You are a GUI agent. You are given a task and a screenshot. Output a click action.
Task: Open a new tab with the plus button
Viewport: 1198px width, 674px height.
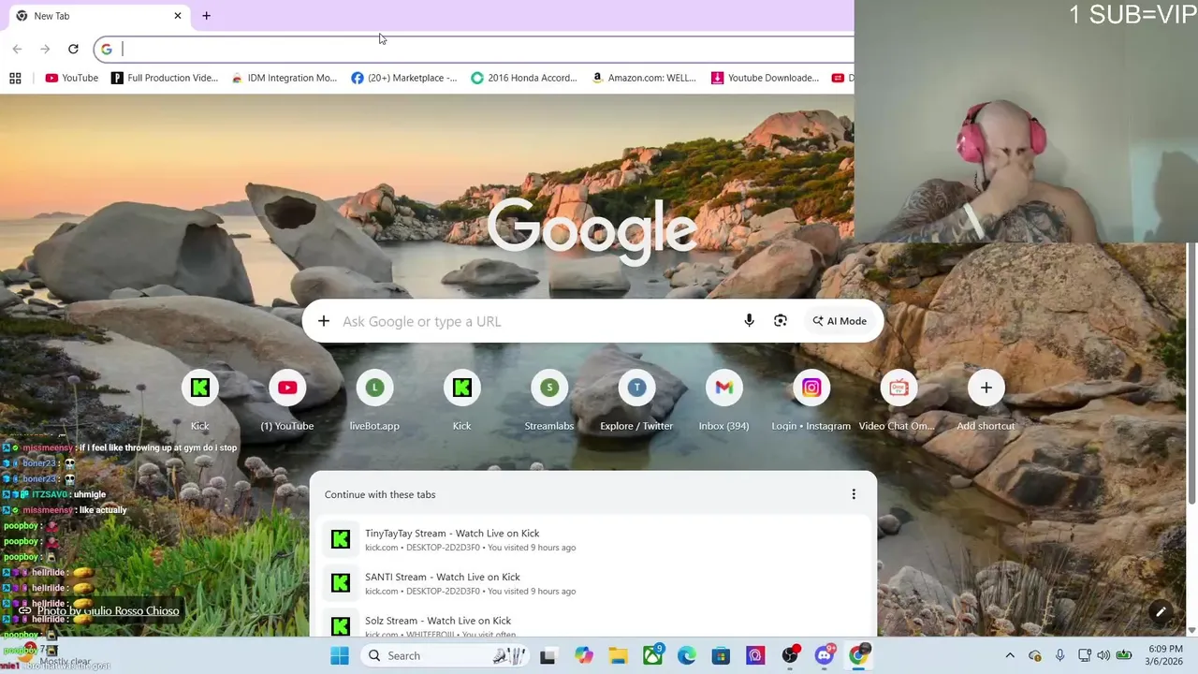[206, 16]
